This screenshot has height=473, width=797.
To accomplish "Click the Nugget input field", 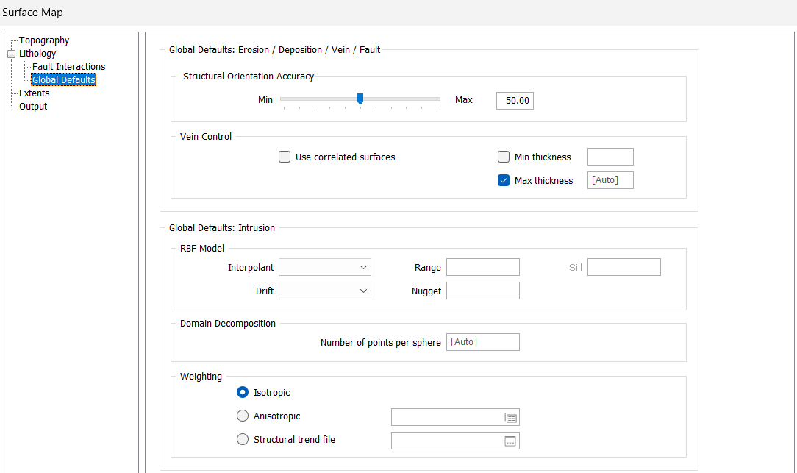I will coord(482,291).
